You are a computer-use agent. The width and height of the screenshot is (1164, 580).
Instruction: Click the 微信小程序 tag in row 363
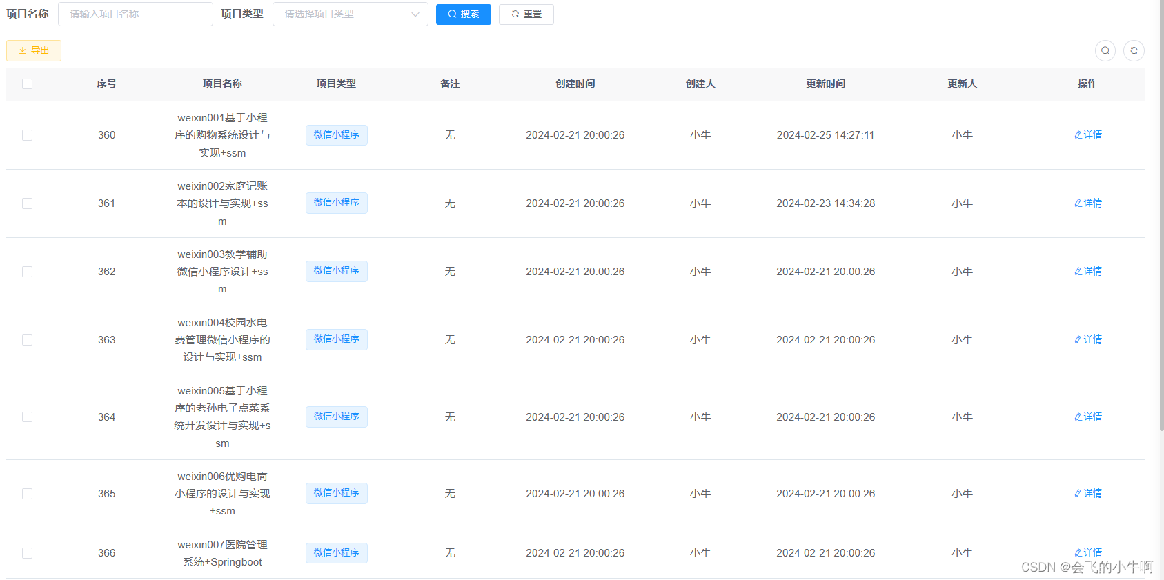[337, 339]
